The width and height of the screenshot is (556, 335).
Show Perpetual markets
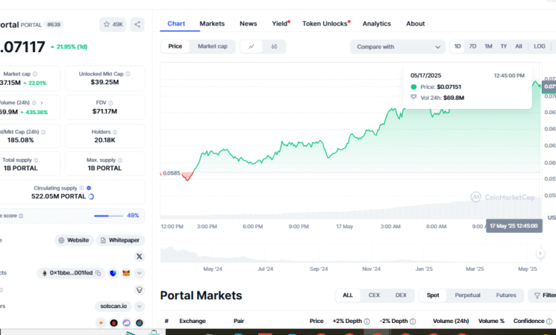click(468, 295)
